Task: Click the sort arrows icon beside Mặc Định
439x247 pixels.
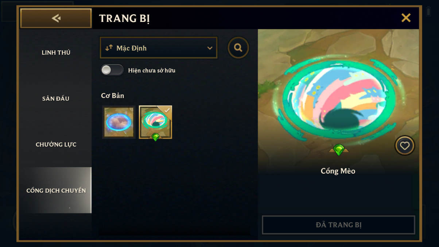Action: (x=109, y=48)
